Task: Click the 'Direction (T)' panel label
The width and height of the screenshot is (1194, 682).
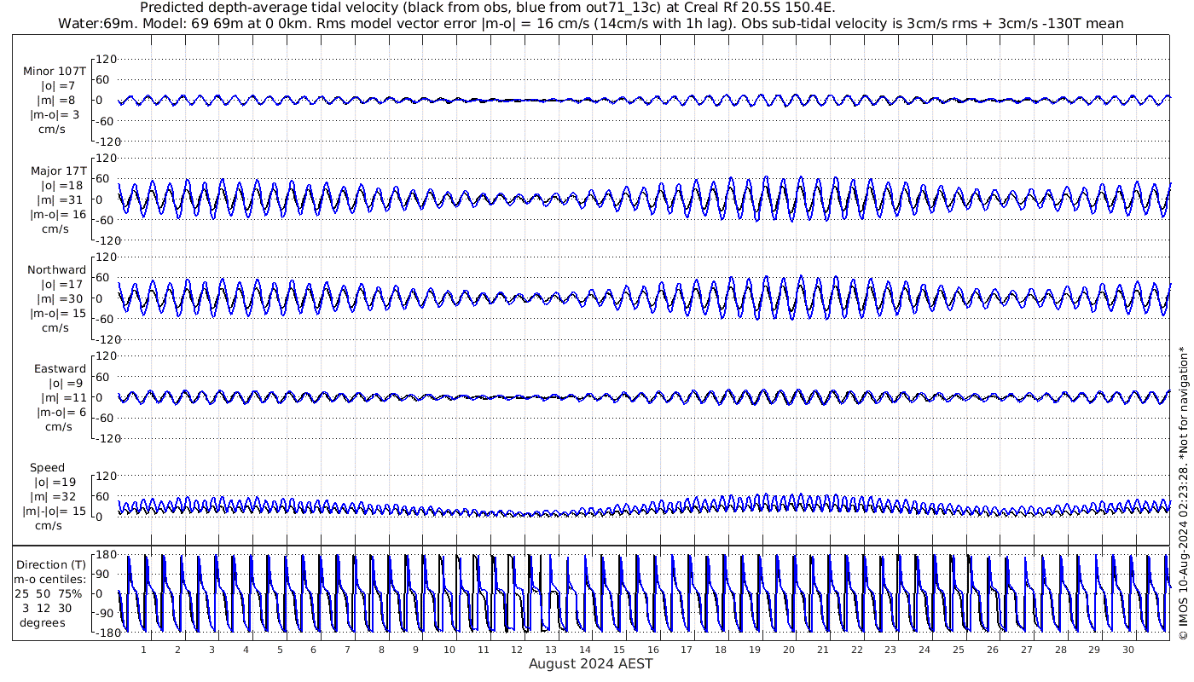Action: tap(51, 564)
